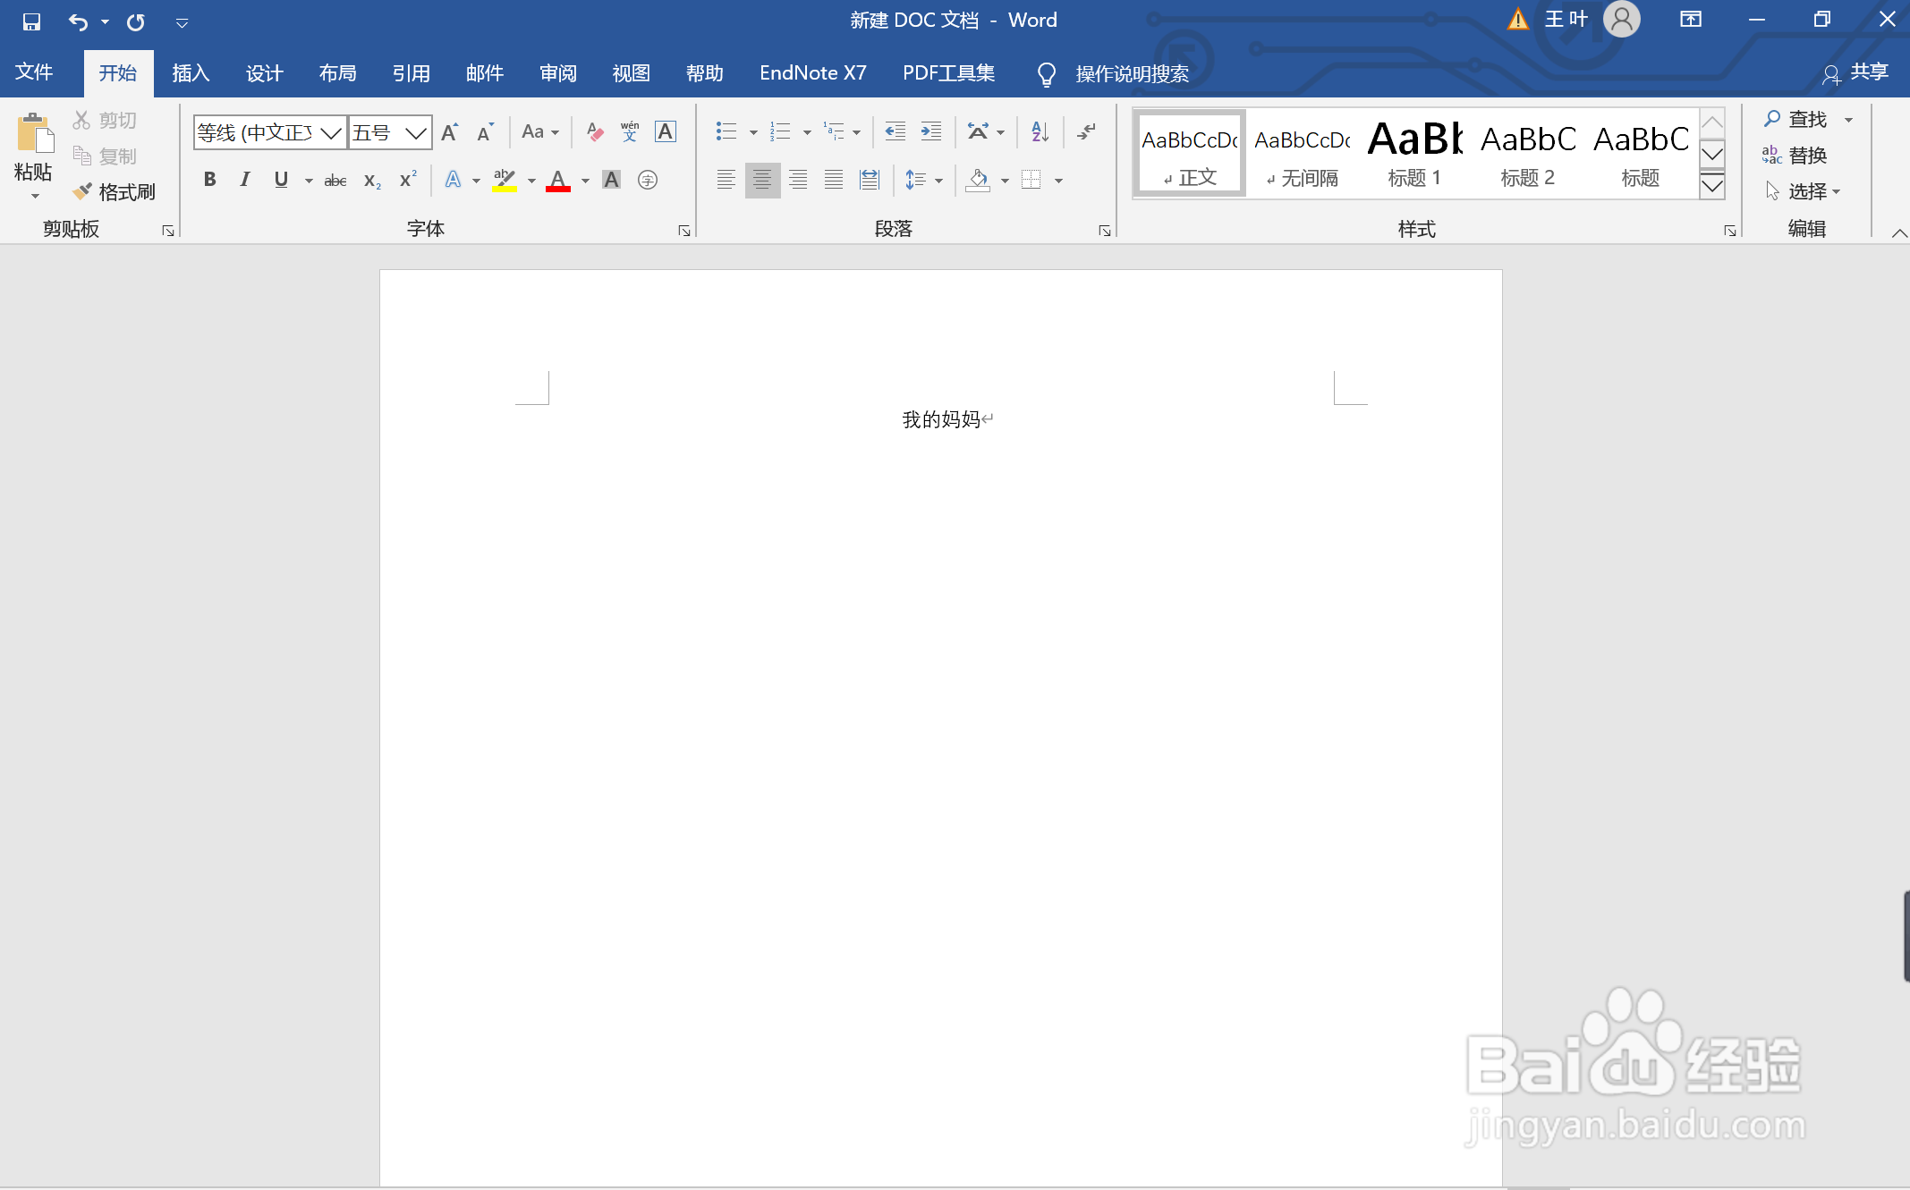The width and height of the screenshot is (1910, 1190).
Task: Open the font size 五号 dropdown
Action: pyautogui.click(x=415, y=133)
